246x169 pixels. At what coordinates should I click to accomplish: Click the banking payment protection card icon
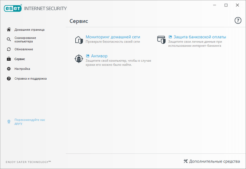point(161,39)
